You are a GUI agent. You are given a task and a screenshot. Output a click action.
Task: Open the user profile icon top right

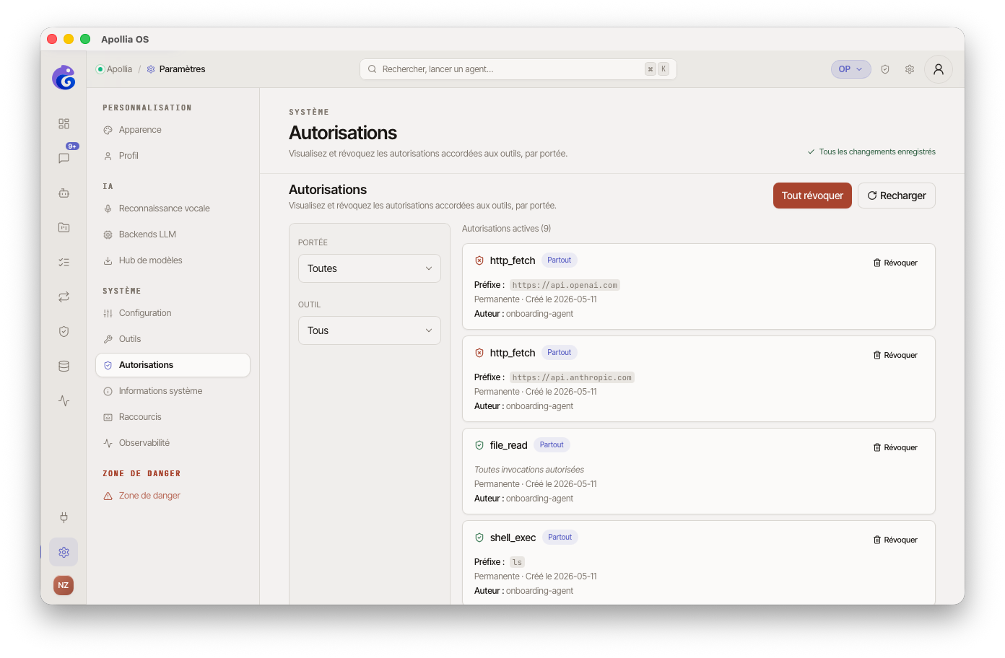pos(939,69)
